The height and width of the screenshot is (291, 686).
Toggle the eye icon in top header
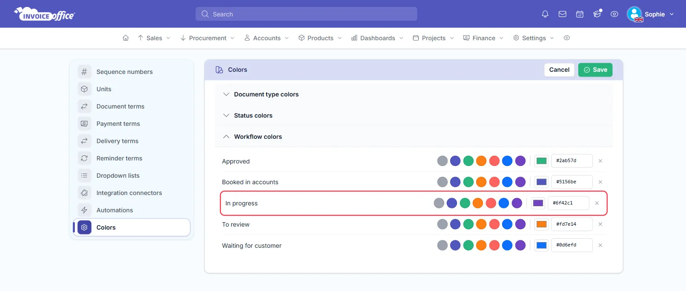coord(614,14)
